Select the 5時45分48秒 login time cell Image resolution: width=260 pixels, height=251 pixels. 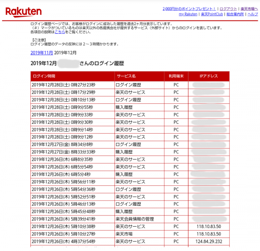pos(72,211)
